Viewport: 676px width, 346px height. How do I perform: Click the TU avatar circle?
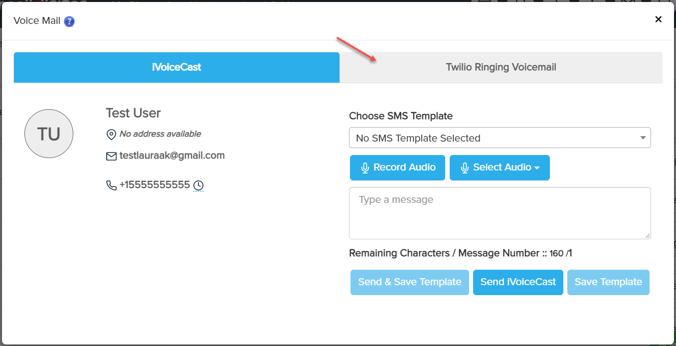(x=49, y=134)
